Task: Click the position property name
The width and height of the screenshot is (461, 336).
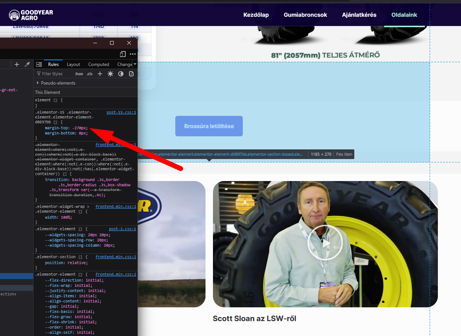Action: click(x=54, y=263)
